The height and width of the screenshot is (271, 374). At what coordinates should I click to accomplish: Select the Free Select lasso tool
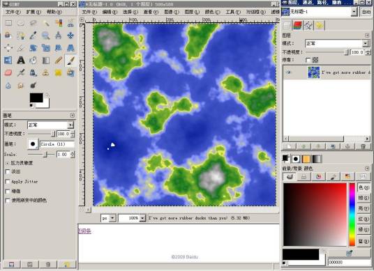(x=33, y=23)
